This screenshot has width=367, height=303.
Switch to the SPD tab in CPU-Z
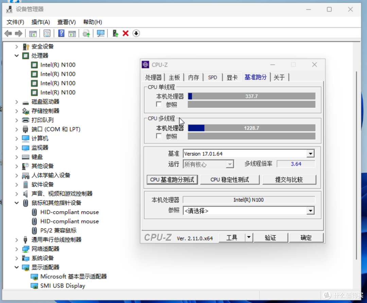pyautogui.click(x=212, y=78)
